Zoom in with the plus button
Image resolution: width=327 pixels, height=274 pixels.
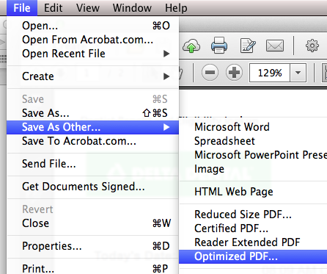tap(234, 73)
